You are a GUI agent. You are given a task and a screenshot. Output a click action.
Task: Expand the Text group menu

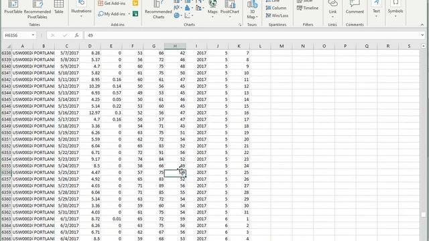[376, 9]
